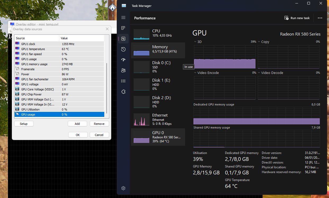The width and height of the screenshot is (329, 198).
Task: Open the See more ellipsis menu
Action: coord(320,18)
